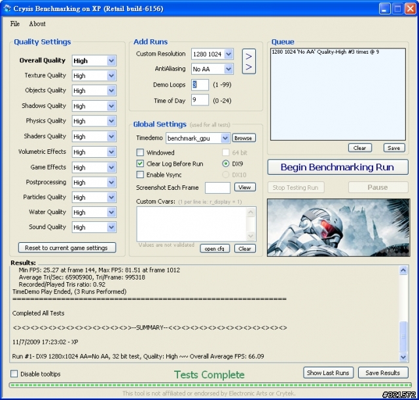Viewport: 419px width, 400px height.
Task: Check Disable tooltips
Action: pyautogui.click(x=14, y=374)
